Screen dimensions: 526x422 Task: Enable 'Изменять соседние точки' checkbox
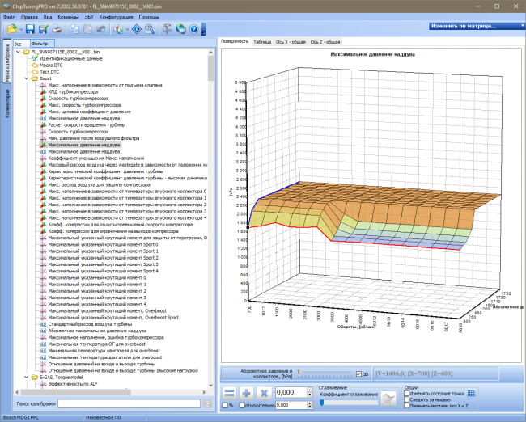pyautogui.click(x=406, y=393)
